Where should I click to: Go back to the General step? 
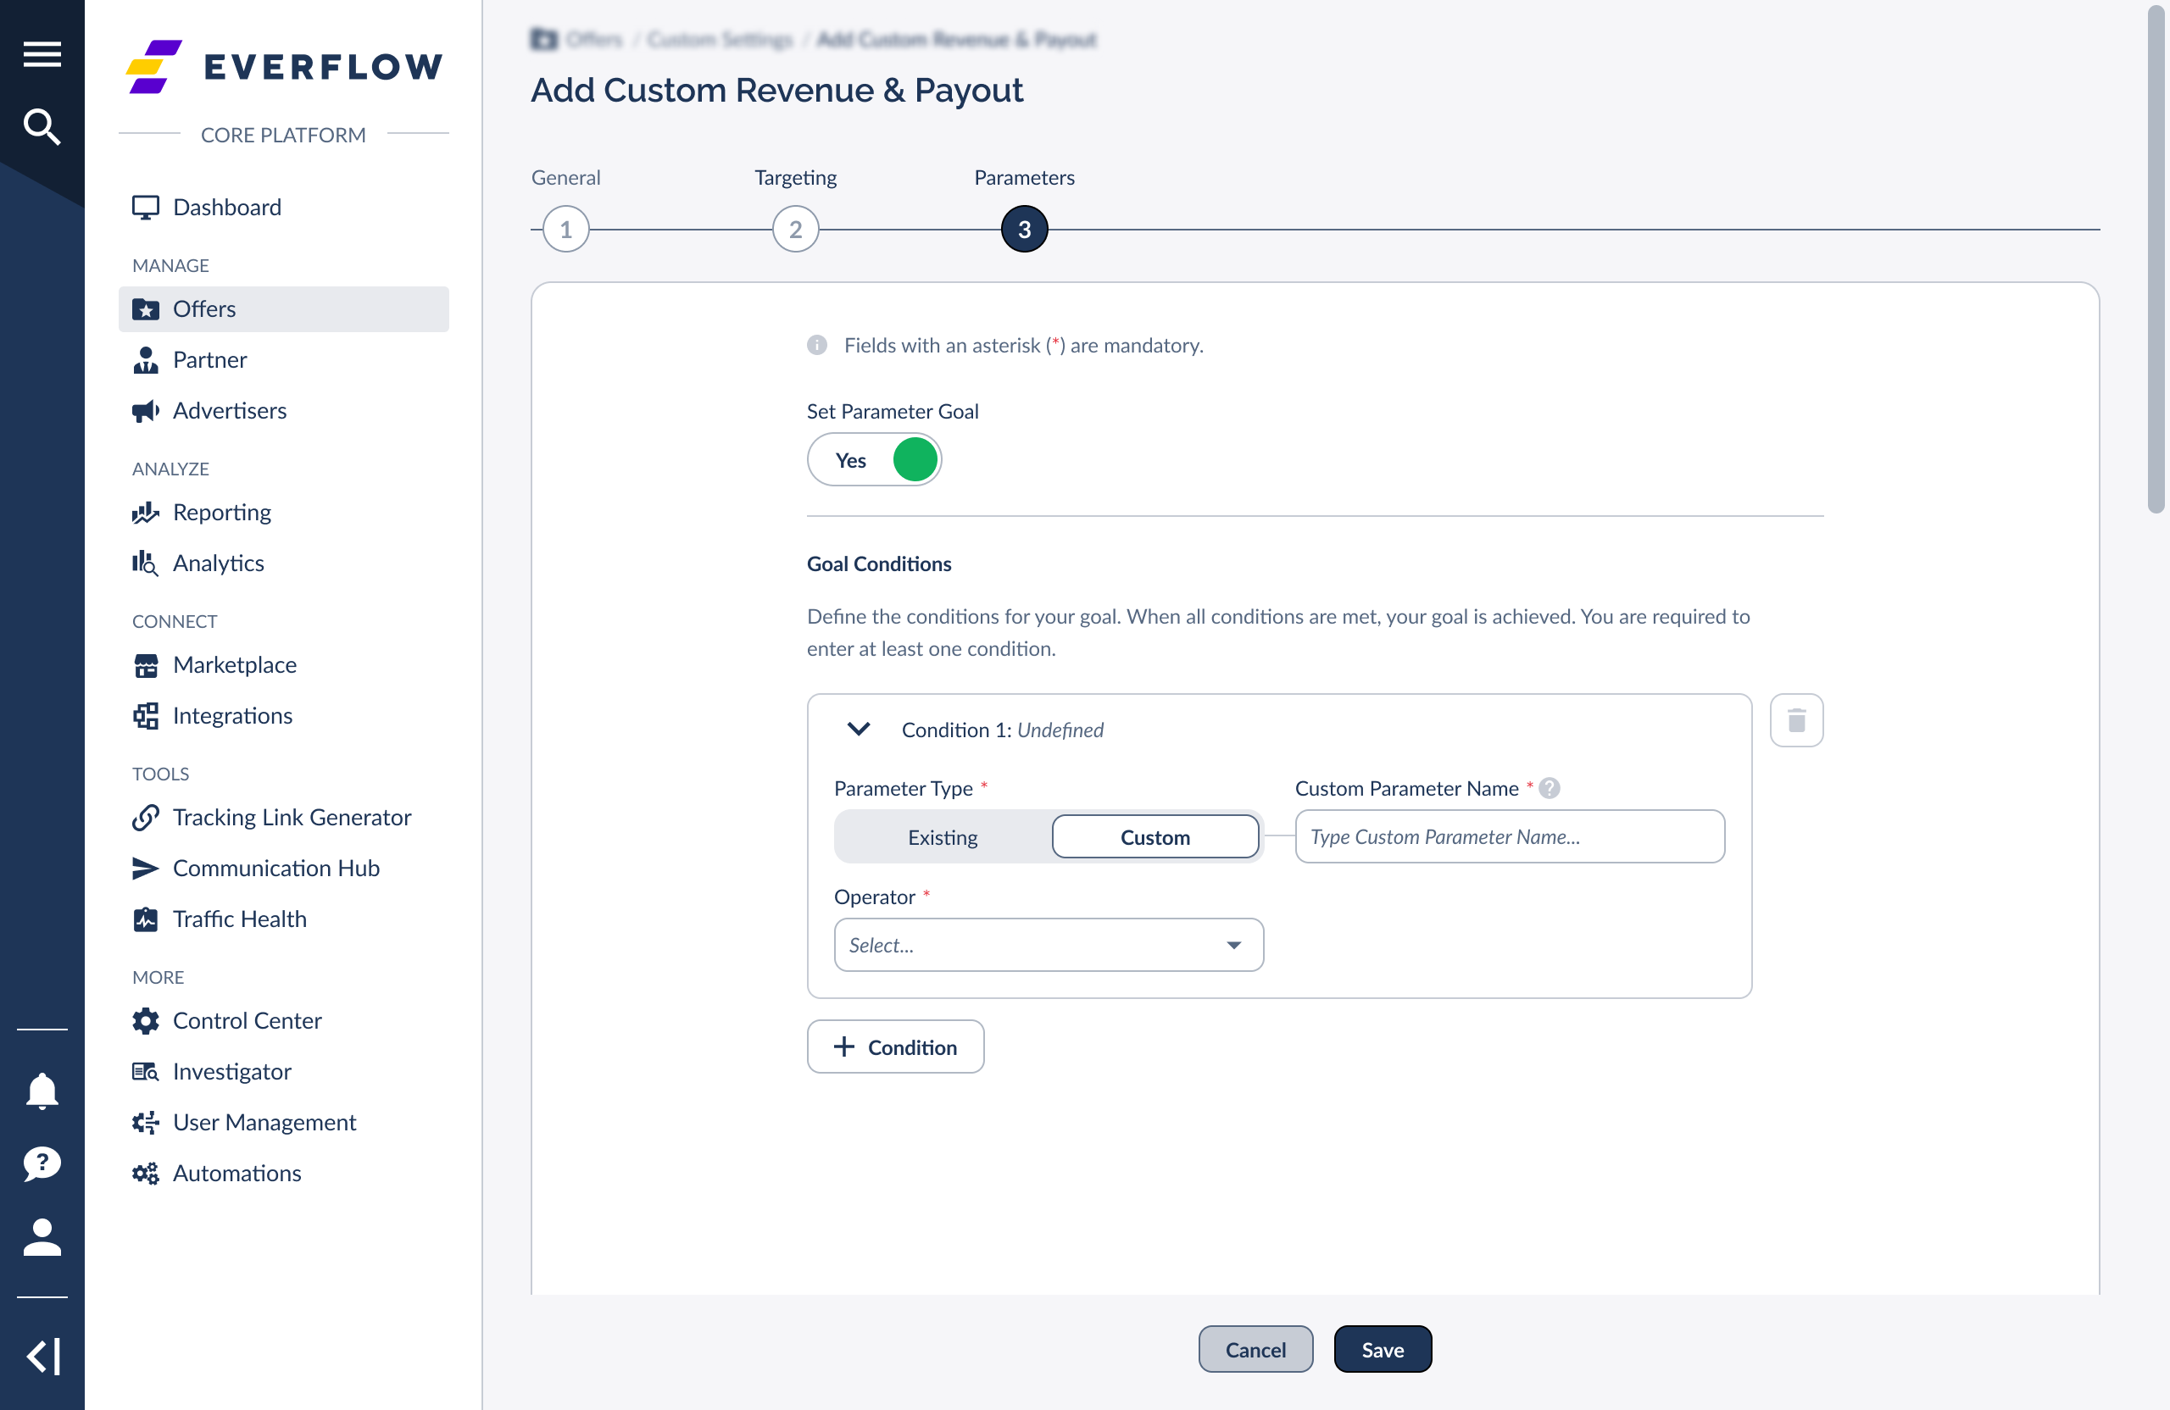tap(565, 229)
